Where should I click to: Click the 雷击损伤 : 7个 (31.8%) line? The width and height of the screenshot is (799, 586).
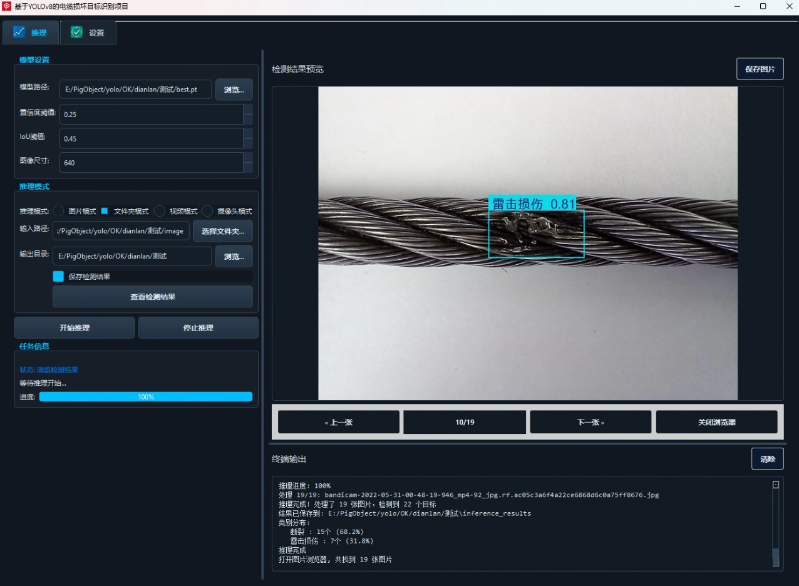332,541
